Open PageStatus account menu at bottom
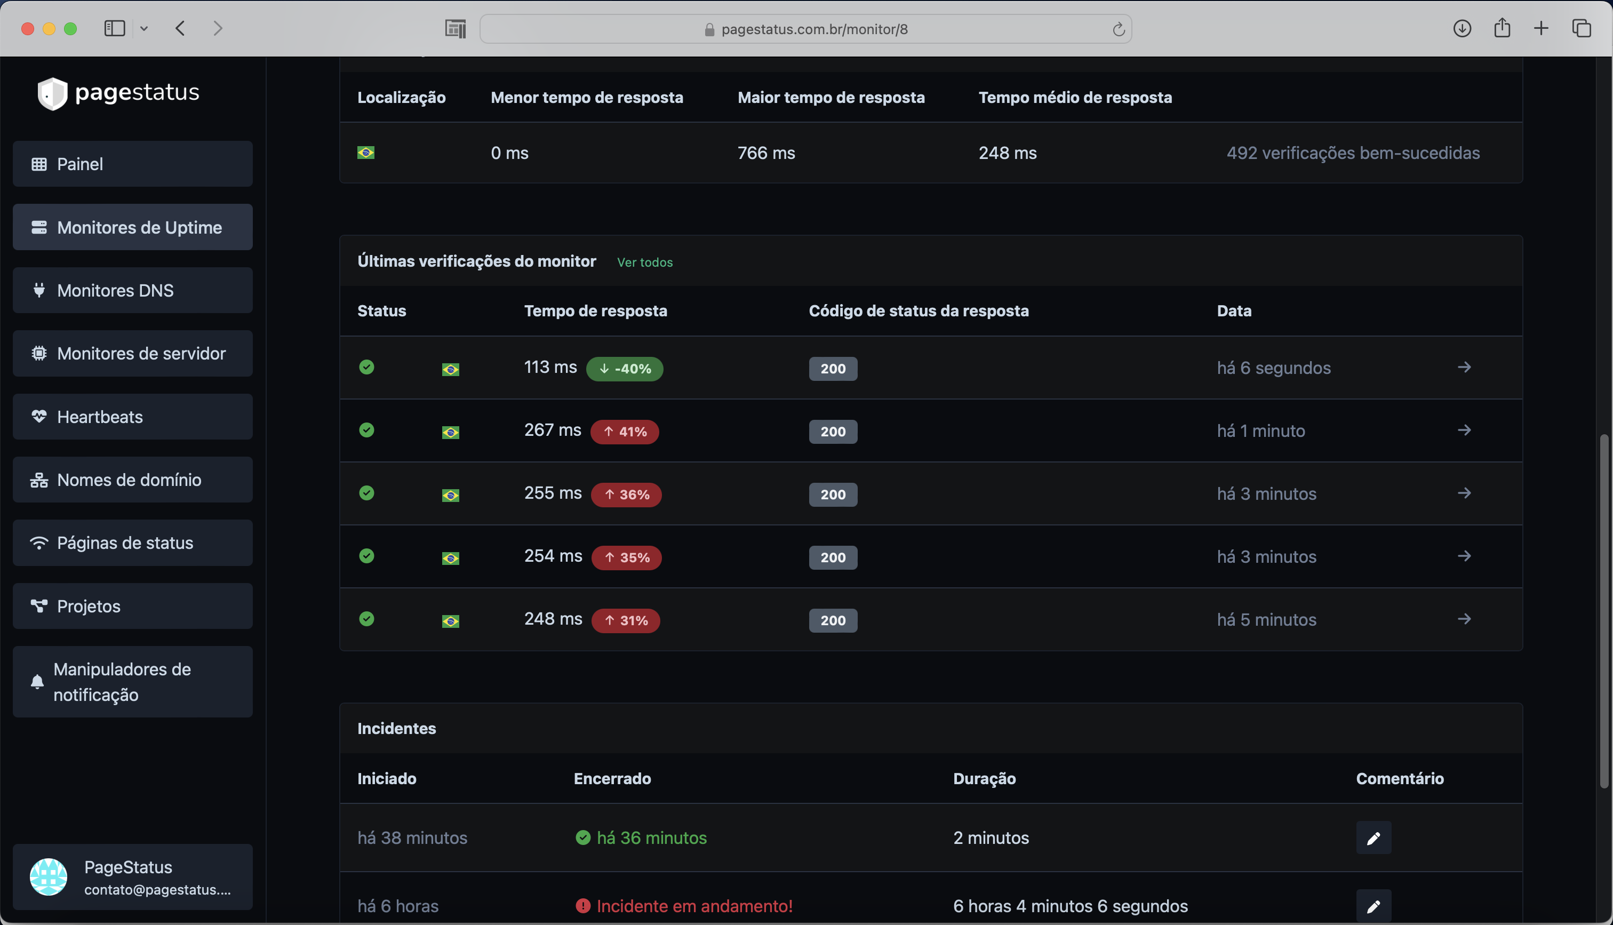This screenshot has height=925, width=1613. (133, 876)
